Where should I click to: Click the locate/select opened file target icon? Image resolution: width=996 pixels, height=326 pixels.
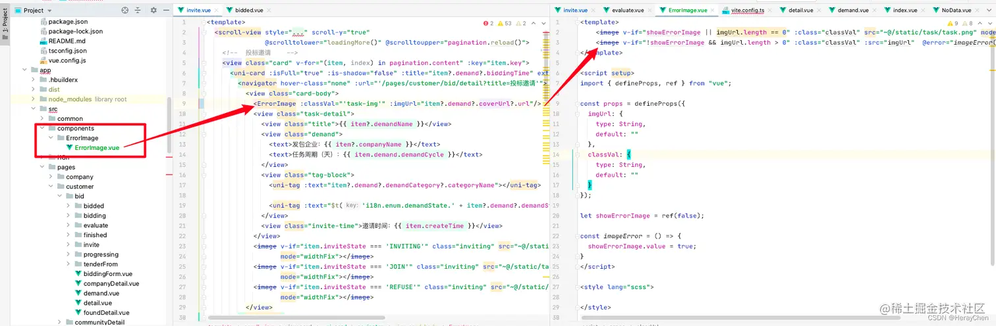(x=125, y=11)
